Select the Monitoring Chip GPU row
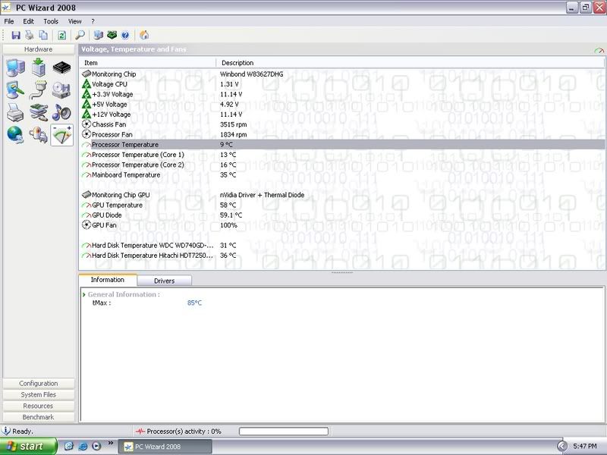607x455 pixels. (343, 195)
